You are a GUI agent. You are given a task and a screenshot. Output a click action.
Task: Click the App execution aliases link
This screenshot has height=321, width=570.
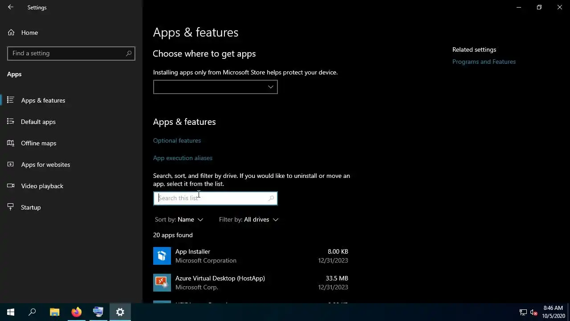point(183,158)
